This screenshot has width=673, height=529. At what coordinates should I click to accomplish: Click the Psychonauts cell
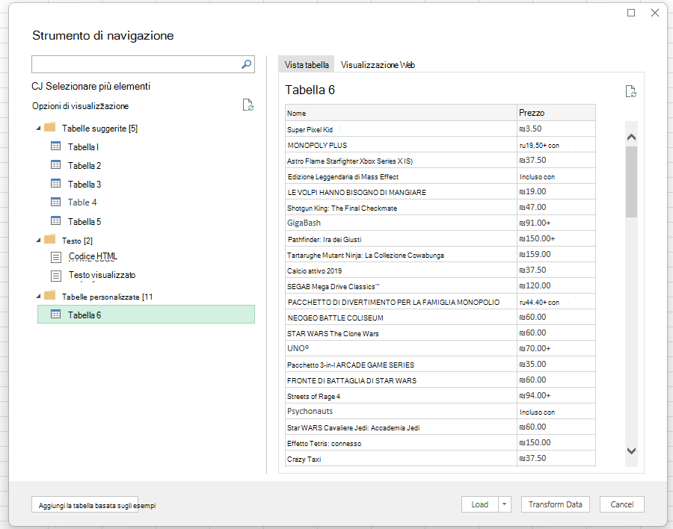pos(401,412)
